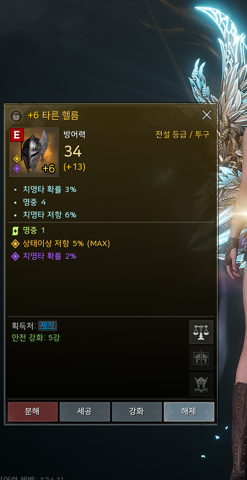Open the 강화 enhancement button
This screenshot has width=247, height=480.
(137, 412)
